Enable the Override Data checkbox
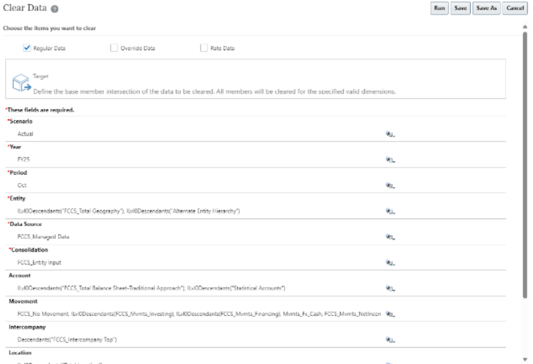 [x=114, y=48]
